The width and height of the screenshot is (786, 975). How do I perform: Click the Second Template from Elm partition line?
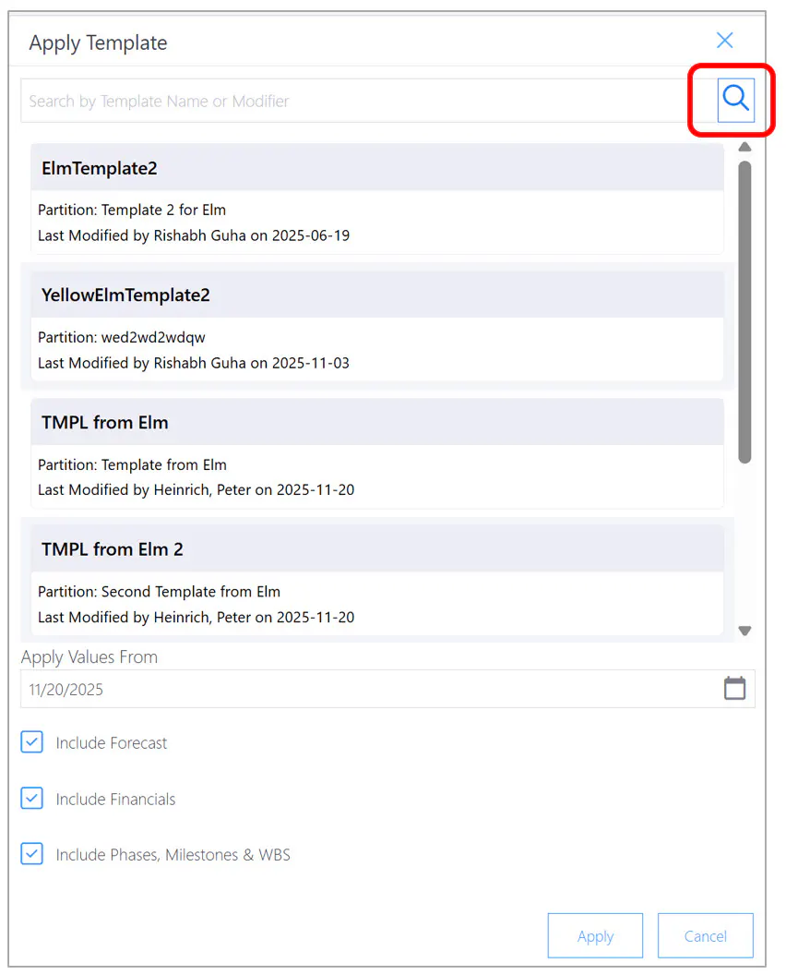click(159, 592)
